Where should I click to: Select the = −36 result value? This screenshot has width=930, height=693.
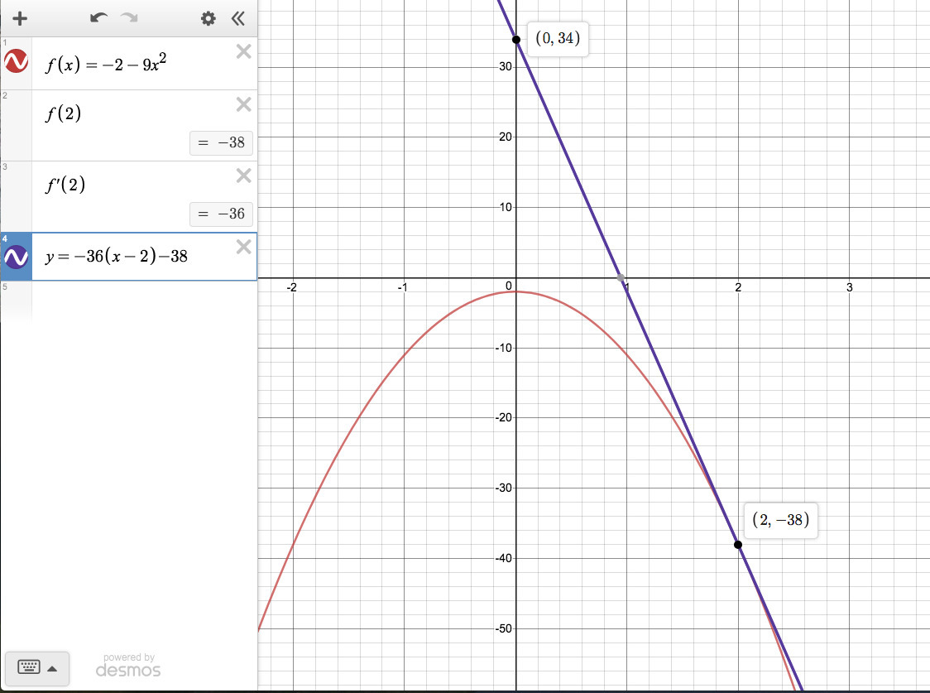[x=221, y=214]
